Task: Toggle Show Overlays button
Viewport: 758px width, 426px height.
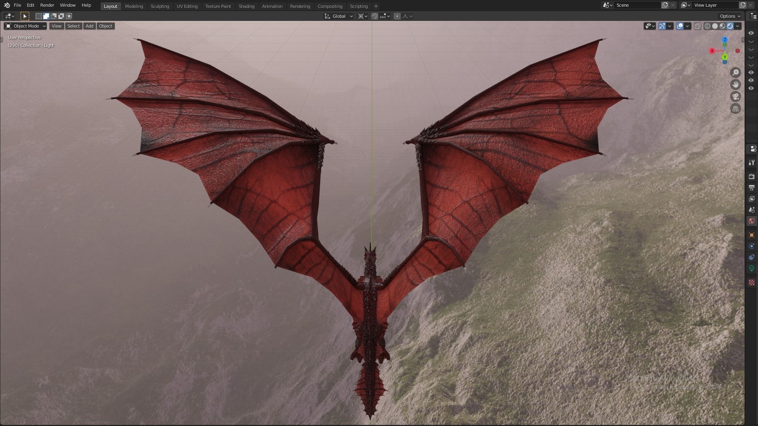Action: 680,26
